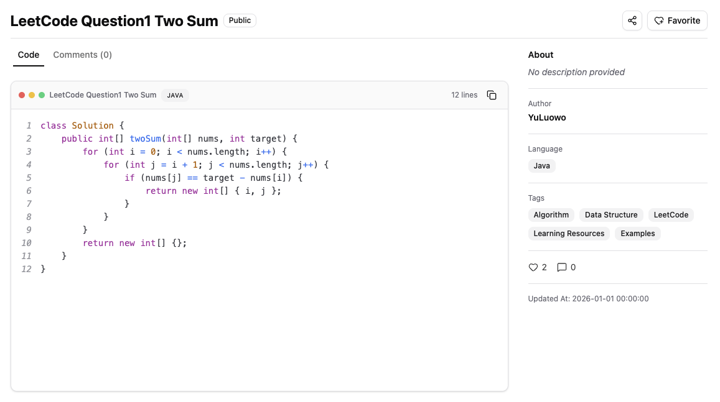Image resolution: width=720 pixels, height=402 pixels.
Task: Click code line 'class Solution {'
Action: (82, 126)
